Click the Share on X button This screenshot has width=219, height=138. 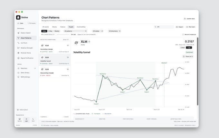coord(188,56)
